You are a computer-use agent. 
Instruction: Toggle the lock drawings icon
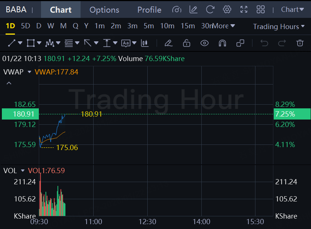coord(186,43)
